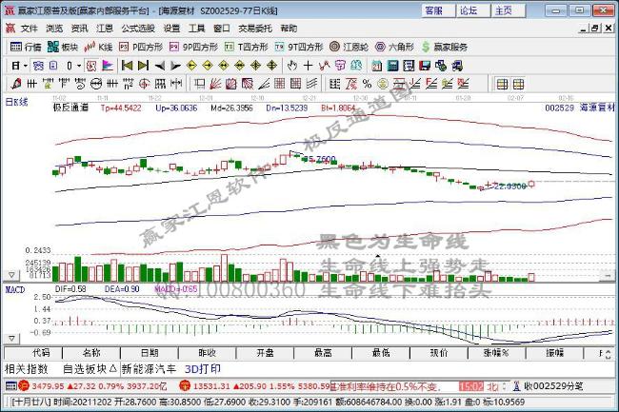Sort by the 涨幅% column header
Image resolution: width=619 pixels, height=412 pixels.
496,353
